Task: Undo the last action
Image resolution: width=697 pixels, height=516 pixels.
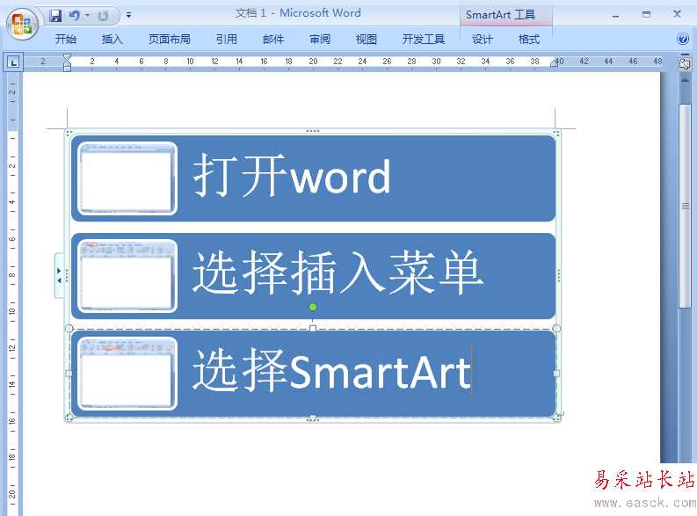Action: tap(74, 16)
